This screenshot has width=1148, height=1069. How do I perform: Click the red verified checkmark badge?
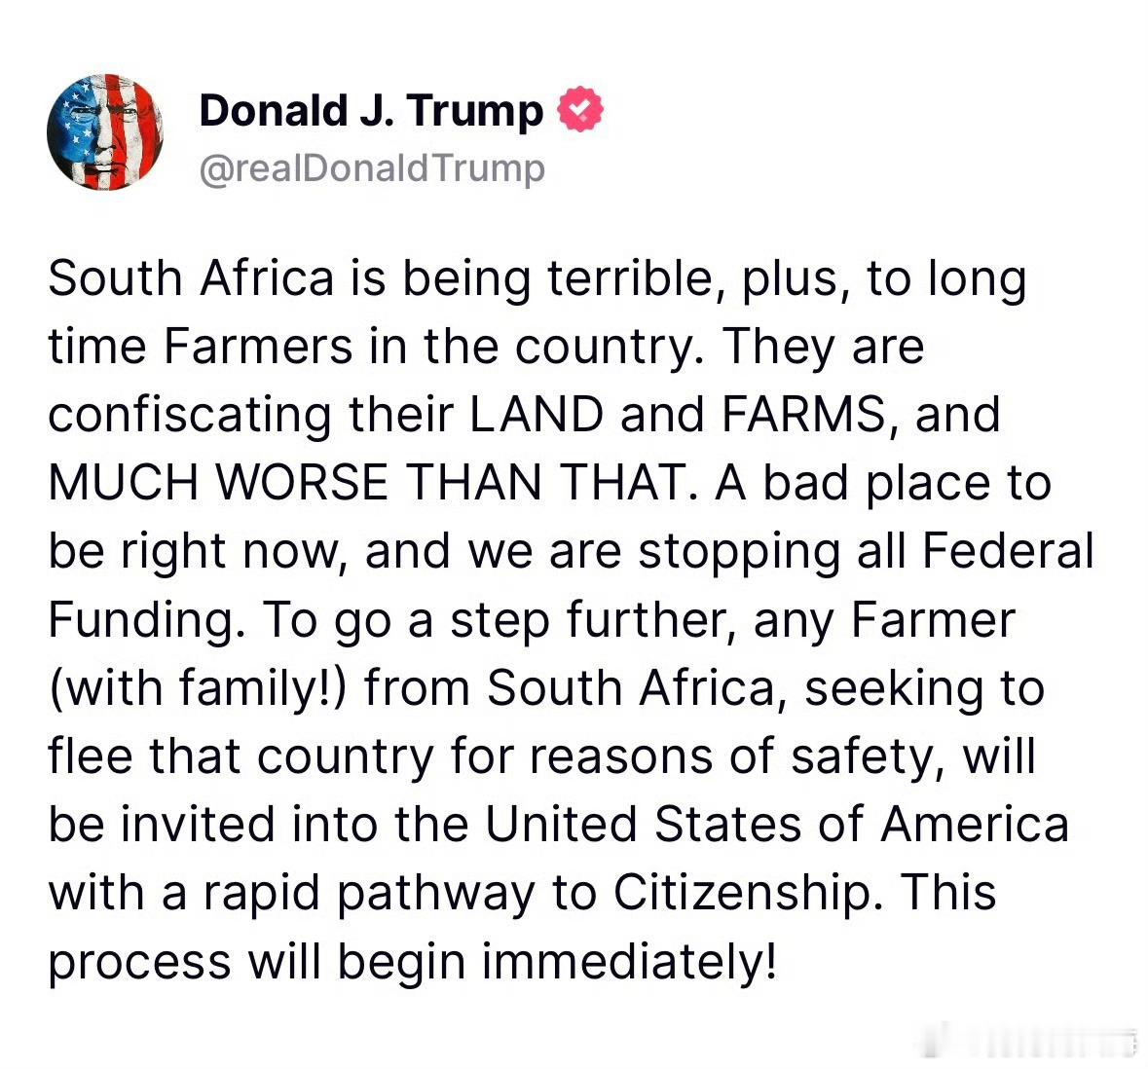(x=580, y=110)
